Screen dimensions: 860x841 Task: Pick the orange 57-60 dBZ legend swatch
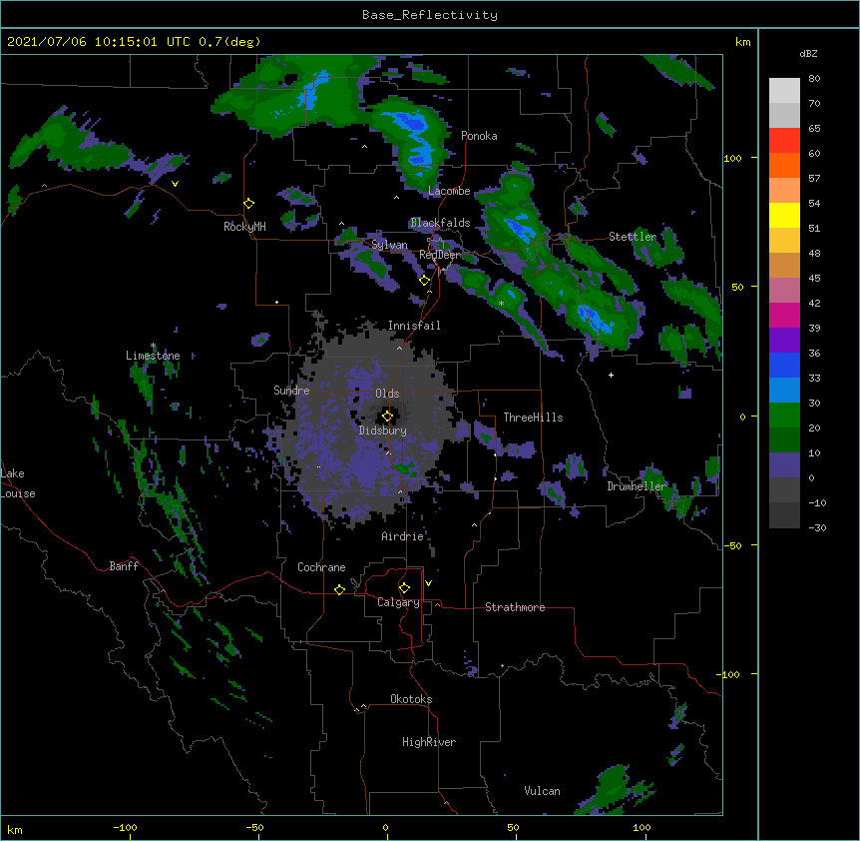coord(784,166)
